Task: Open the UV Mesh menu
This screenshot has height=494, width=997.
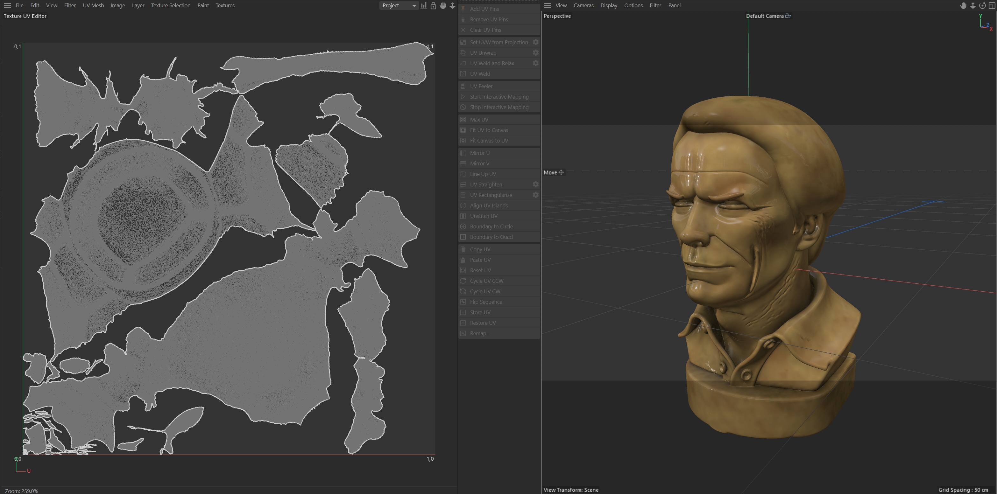Action: [93, 5]
